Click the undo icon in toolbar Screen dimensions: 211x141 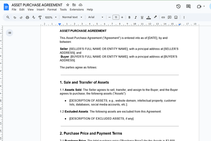coord(15,17)
